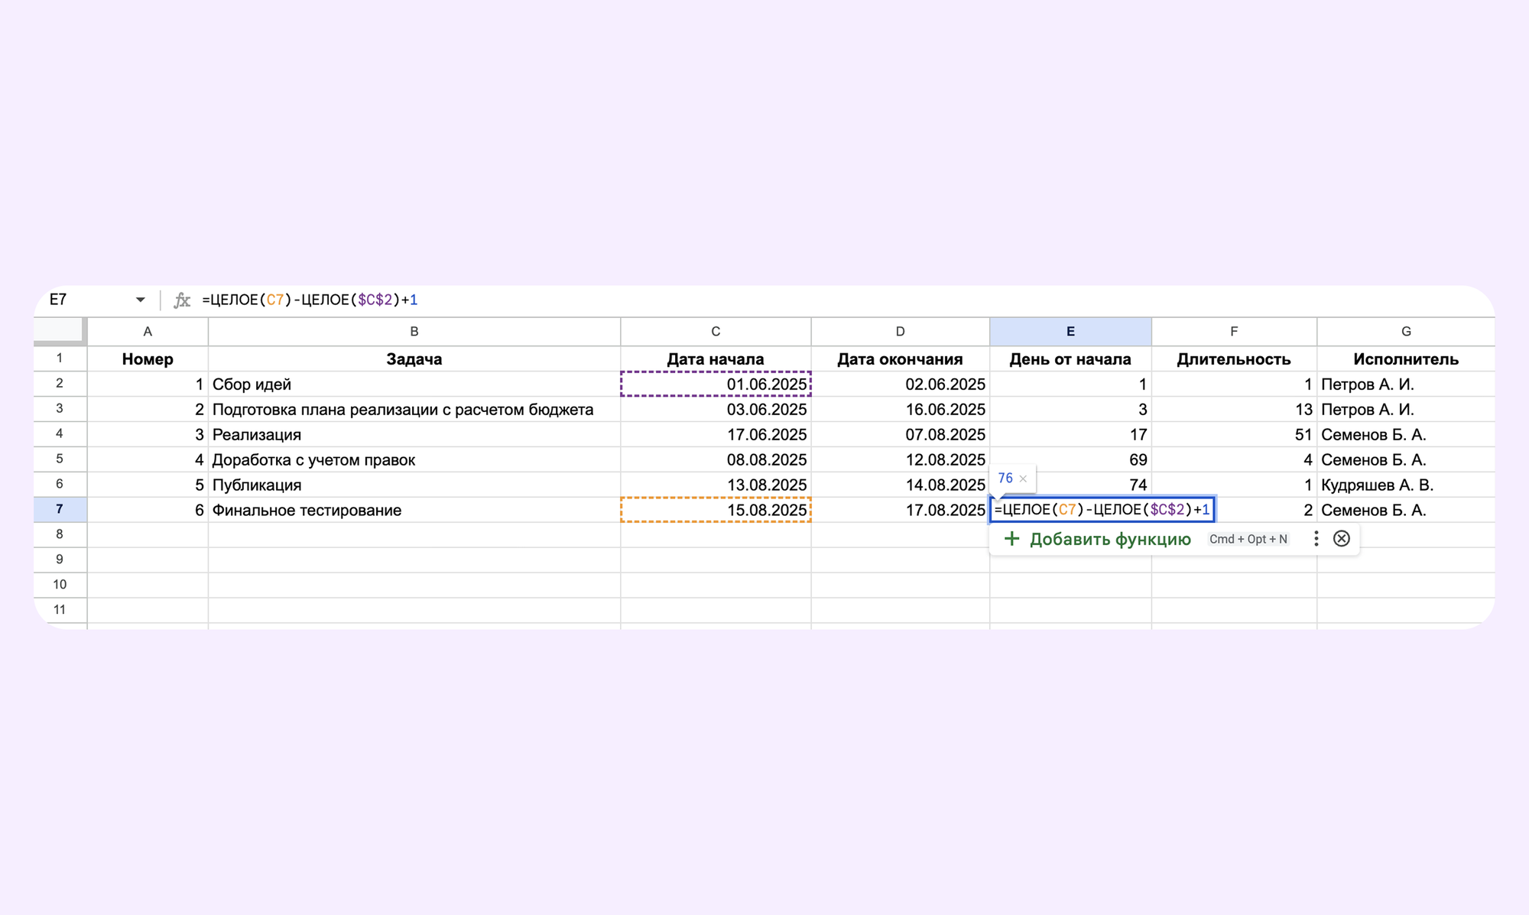
Task: Click the 07.08.2025 end date cell
Action: click(900, 435)
